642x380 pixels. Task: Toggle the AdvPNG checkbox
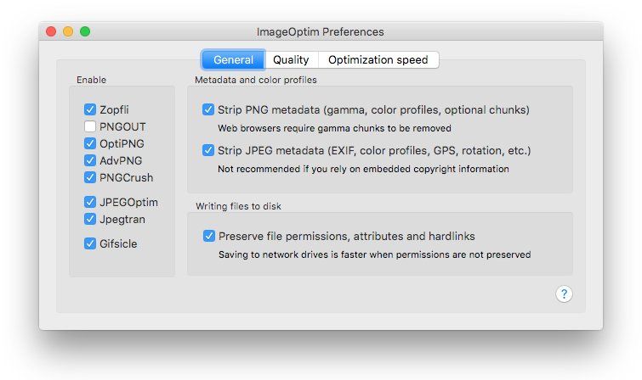[x=89, y=160]
